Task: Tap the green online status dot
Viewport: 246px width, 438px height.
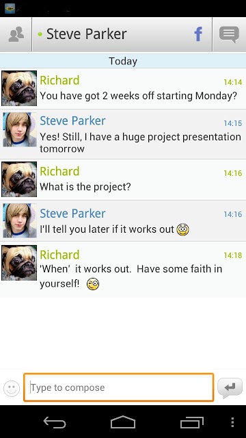Action: pyautogui.click(x=40, y=34)
